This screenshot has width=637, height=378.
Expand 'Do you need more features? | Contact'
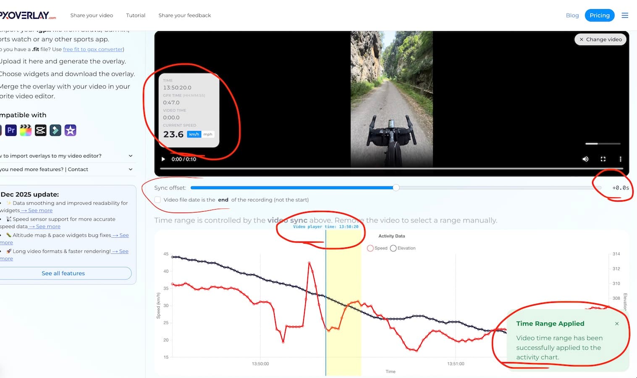[x=67, y=169]
